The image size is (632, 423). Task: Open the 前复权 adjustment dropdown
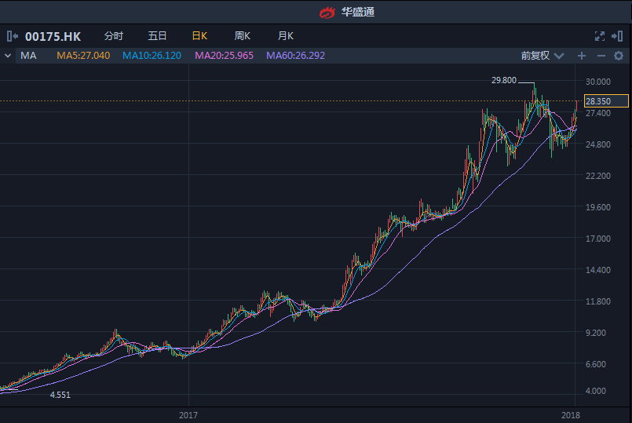pos(542,56)
